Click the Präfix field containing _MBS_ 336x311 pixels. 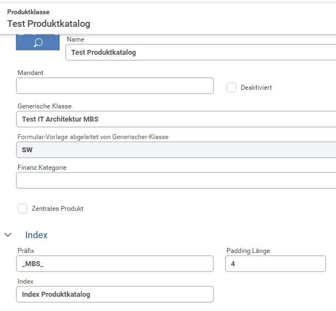(115, 264)
